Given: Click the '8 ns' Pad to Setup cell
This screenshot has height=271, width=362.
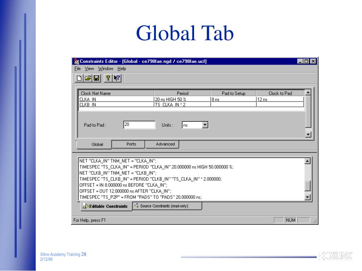Looking at the screenshot, I should coord(233,99).
